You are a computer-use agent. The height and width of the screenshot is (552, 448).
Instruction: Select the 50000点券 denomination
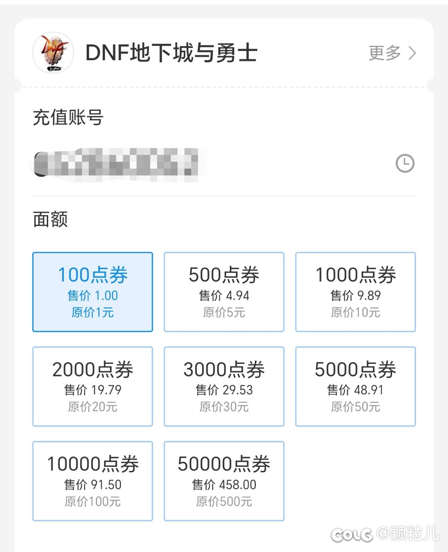point(224,481)
